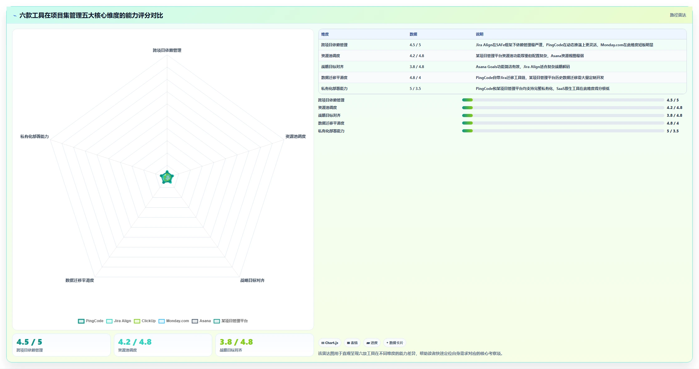Toggle 某项目管理平台 legend entry
699x369 pixels.
(231, 321)
